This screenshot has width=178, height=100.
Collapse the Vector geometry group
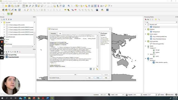(145, 41)
